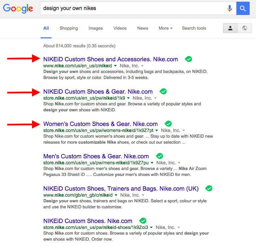Expand green arrow after womens-nikeid/1k9Z7pt URL
The height and width of the screenshot is (247, 256).
coord(157,130)
